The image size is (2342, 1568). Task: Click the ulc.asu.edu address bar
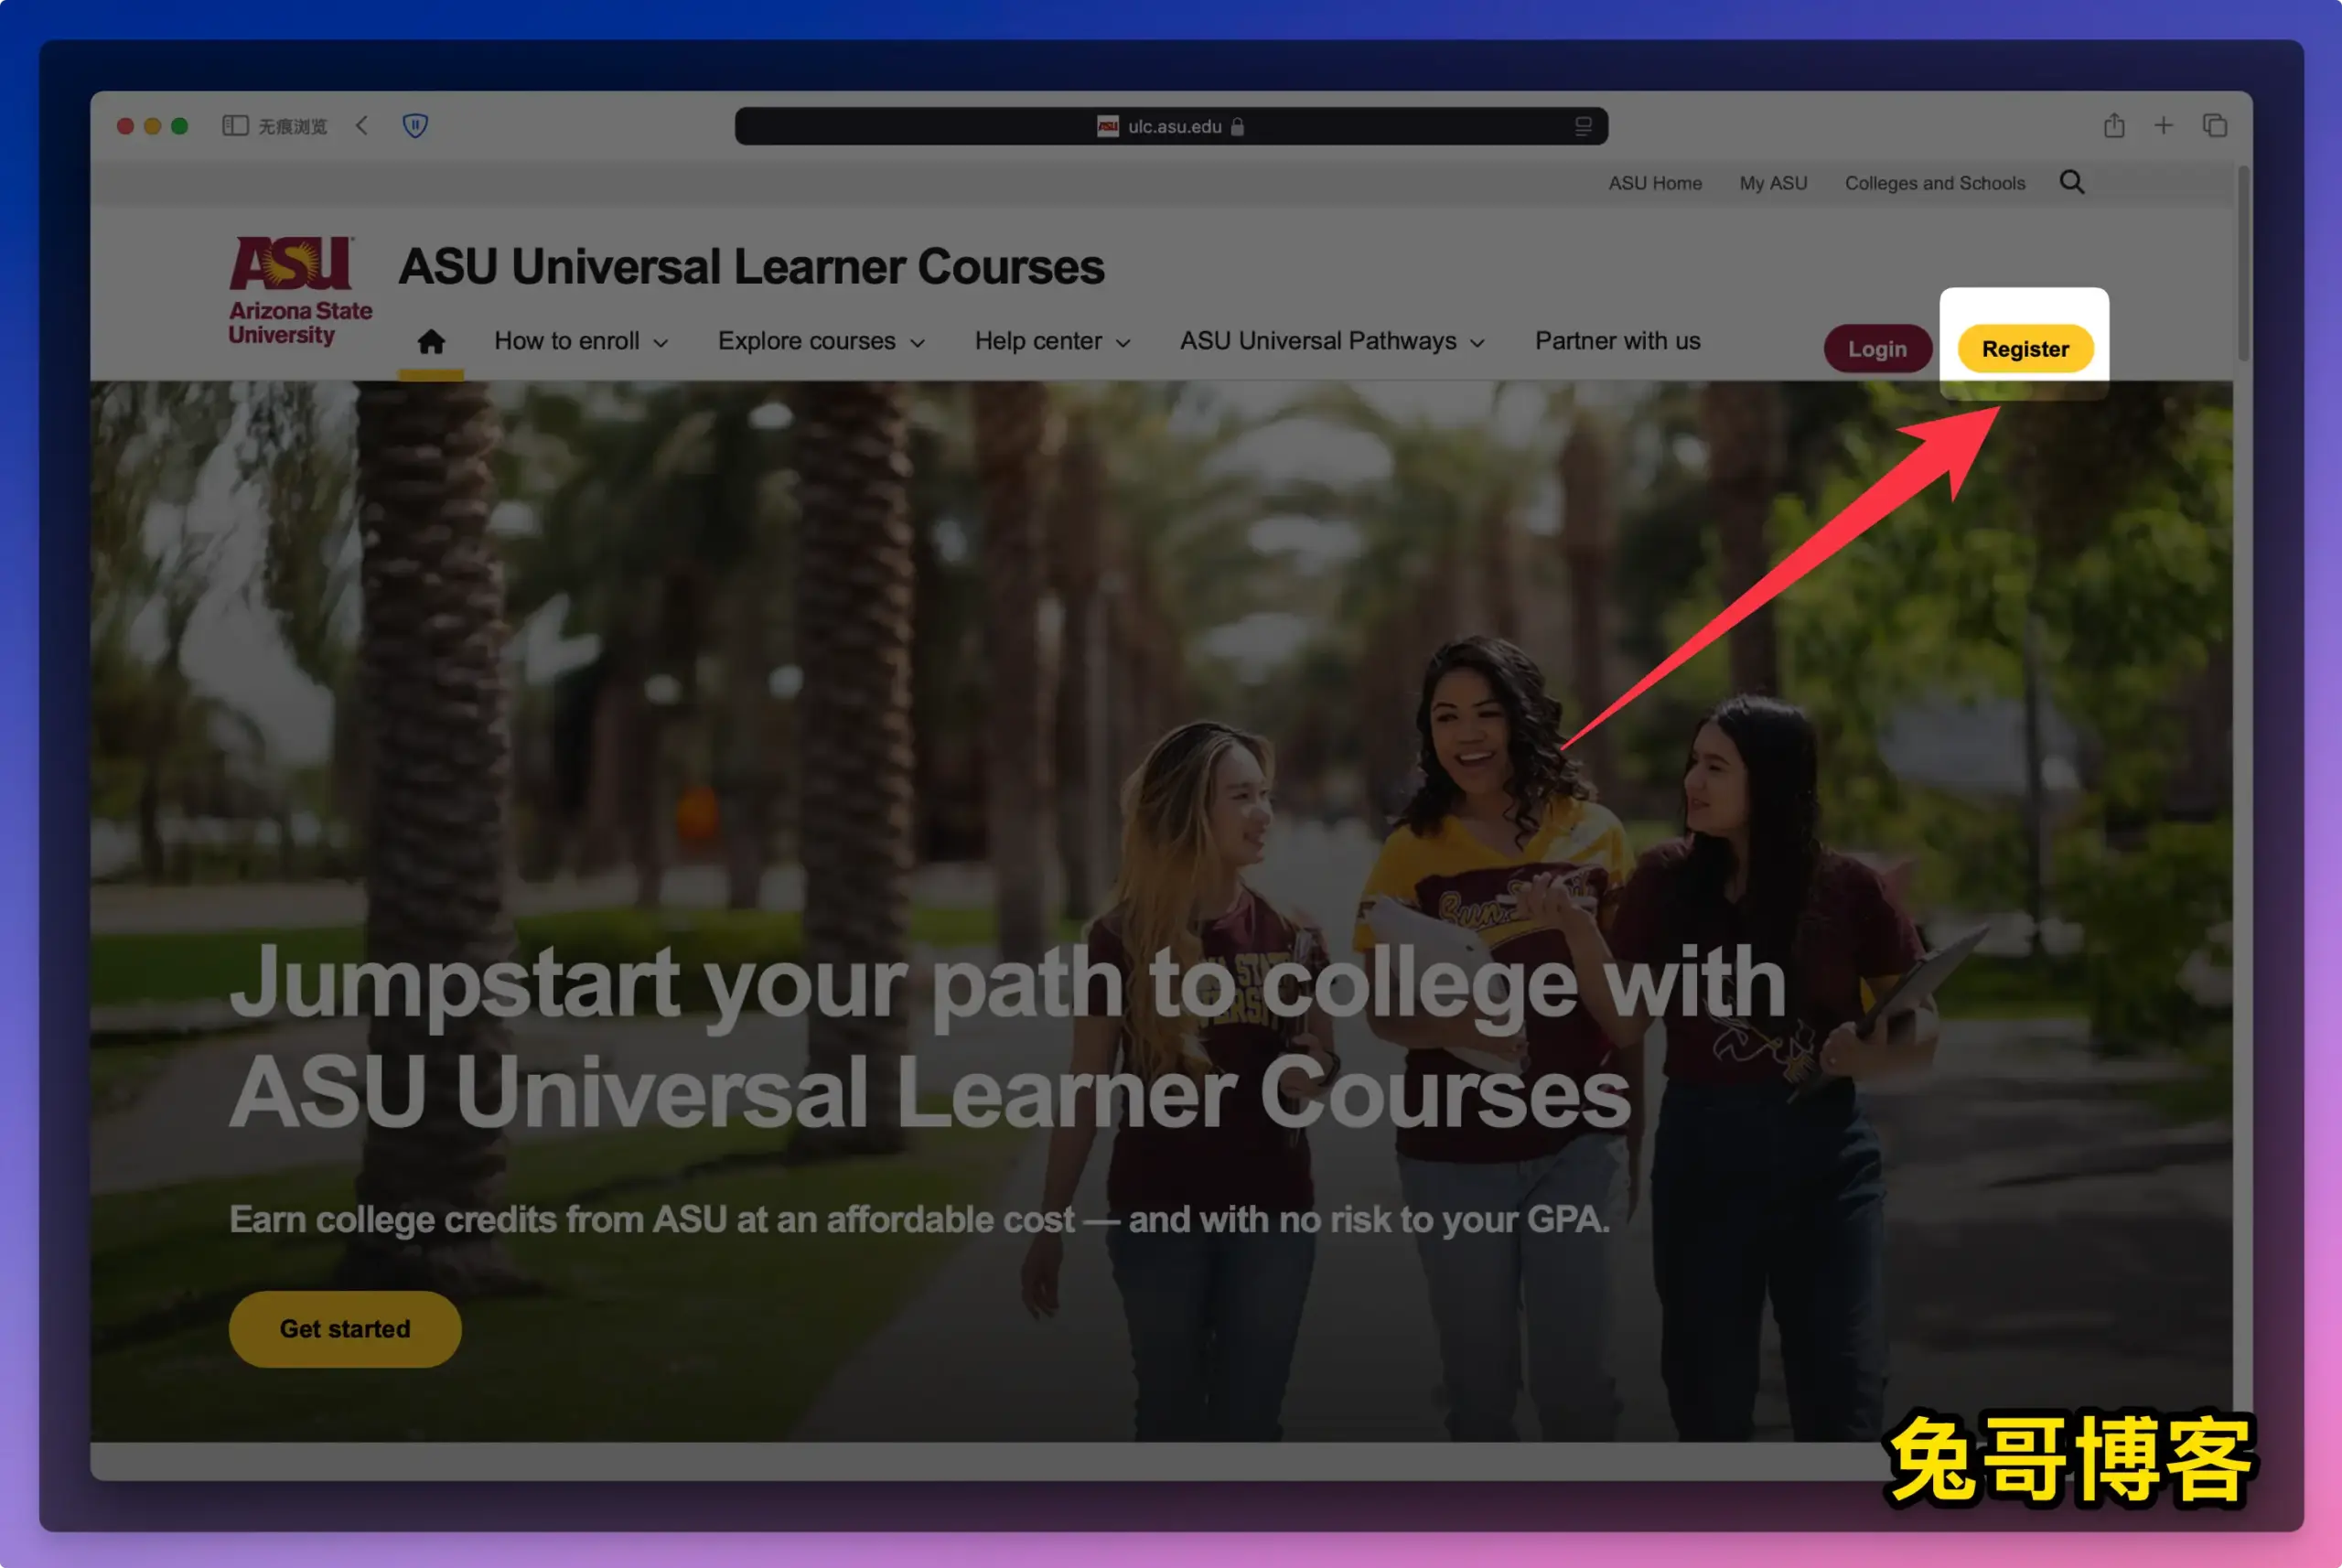[x=1171, y=126]
